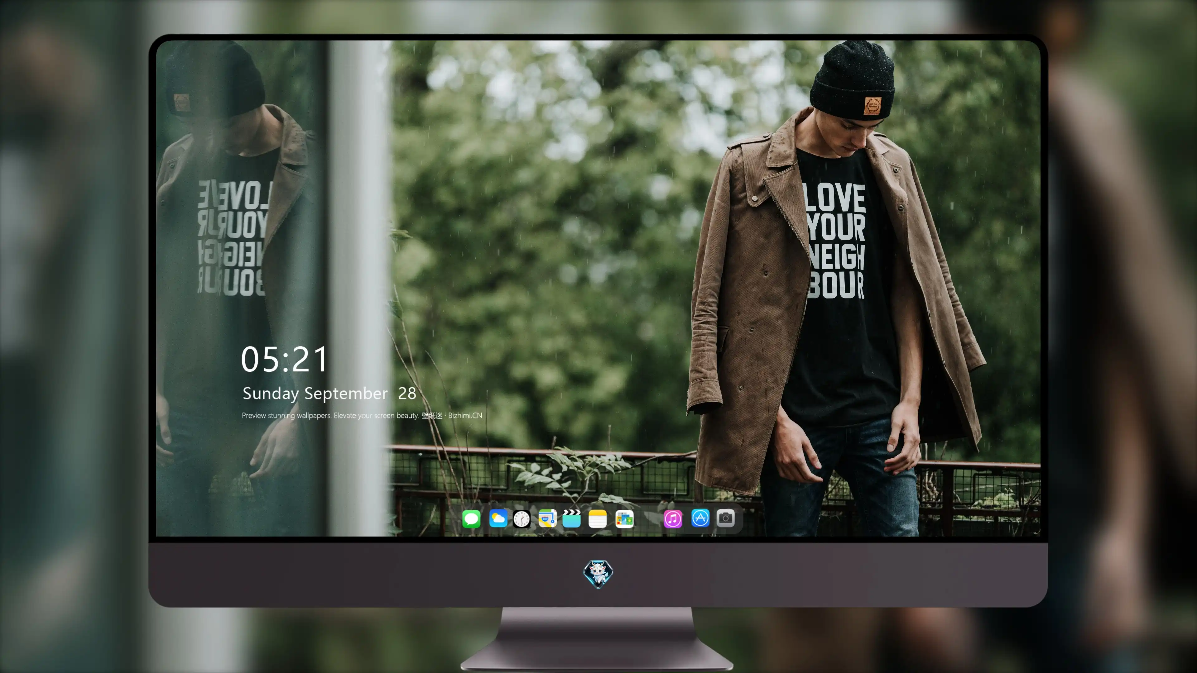Screen dimensions: 1197x673
Task: Click the dragon mascot logo on monitor chin
Action: coord(598,574)
